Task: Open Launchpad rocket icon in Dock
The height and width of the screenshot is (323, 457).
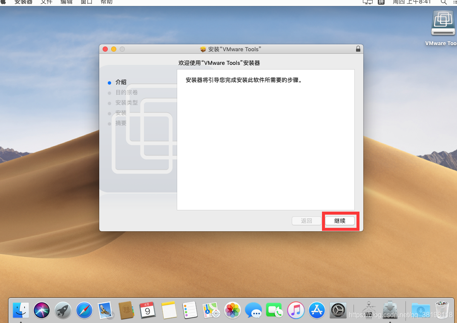Action: coord(63,310)
